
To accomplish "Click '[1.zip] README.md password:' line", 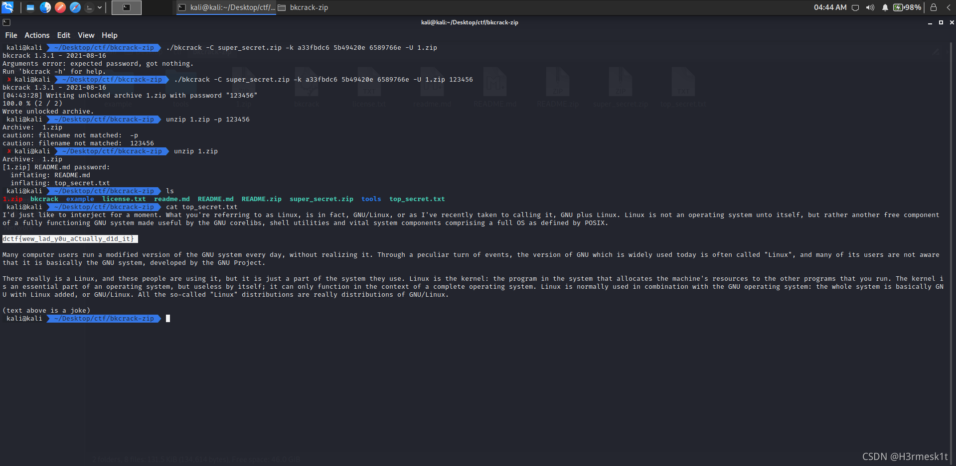I will (x=56, y=167).
